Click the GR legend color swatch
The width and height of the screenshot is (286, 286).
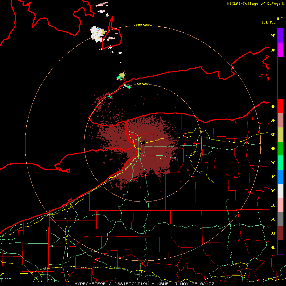(281, 120)
